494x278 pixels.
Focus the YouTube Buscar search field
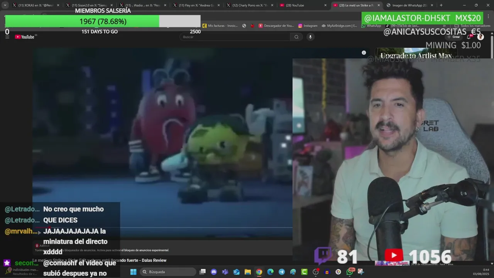point(235,37)
